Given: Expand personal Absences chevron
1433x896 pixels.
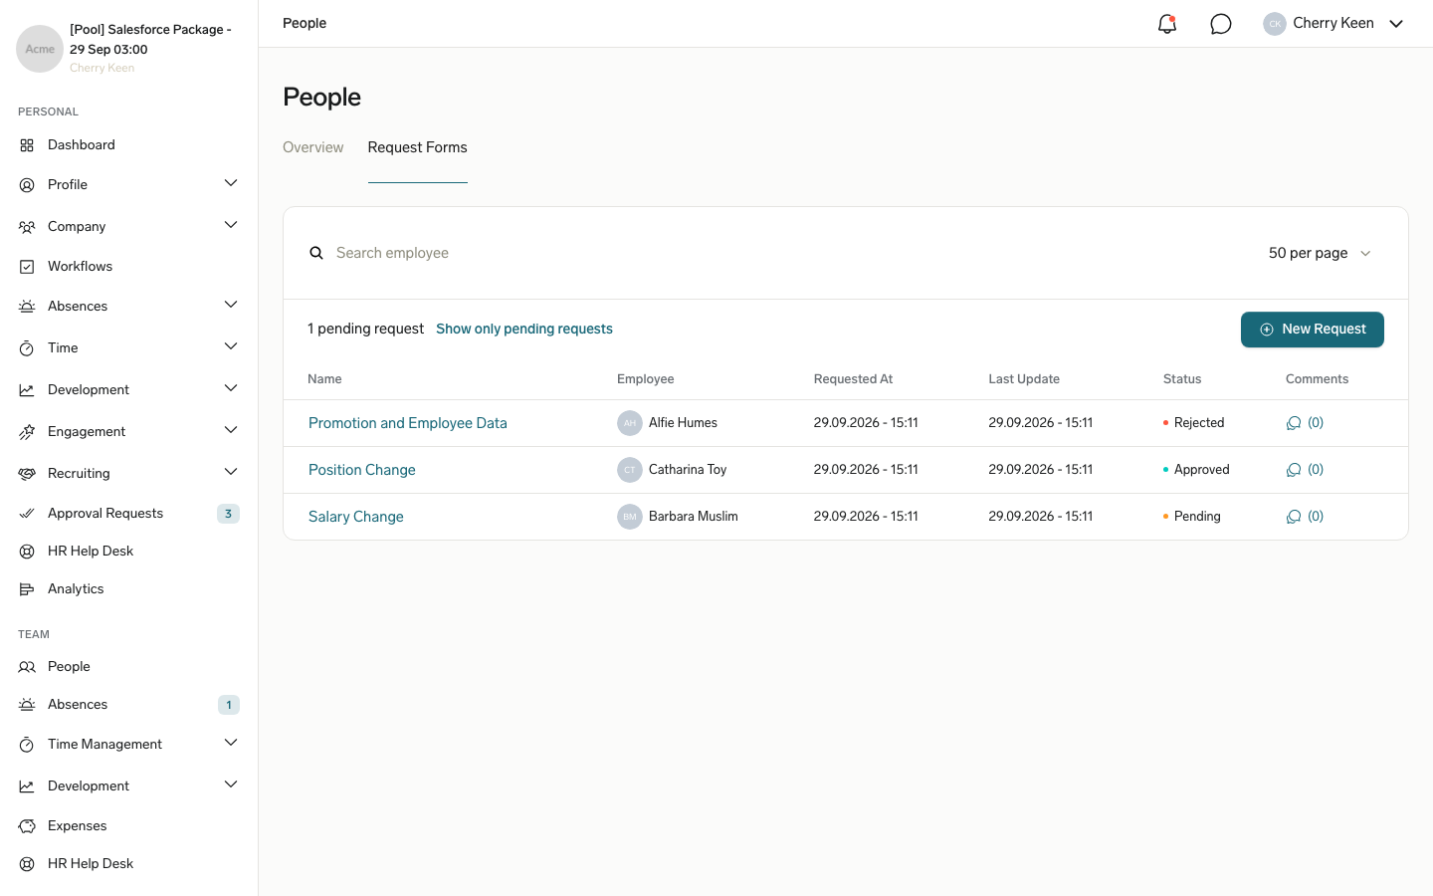Looking at the screenshot, I should 231,305.
